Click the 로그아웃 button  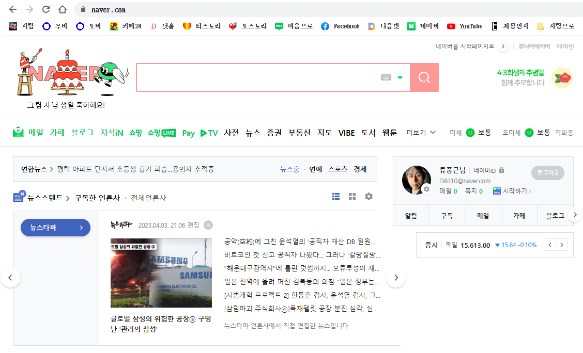(548, 172)
